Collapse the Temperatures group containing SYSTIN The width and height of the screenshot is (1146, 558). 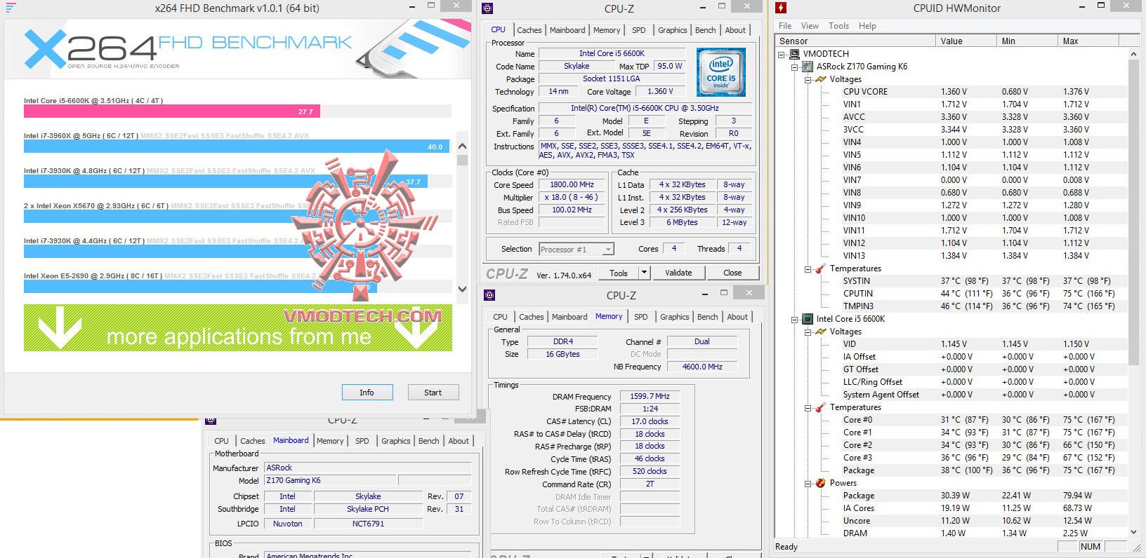pos(808,268)
